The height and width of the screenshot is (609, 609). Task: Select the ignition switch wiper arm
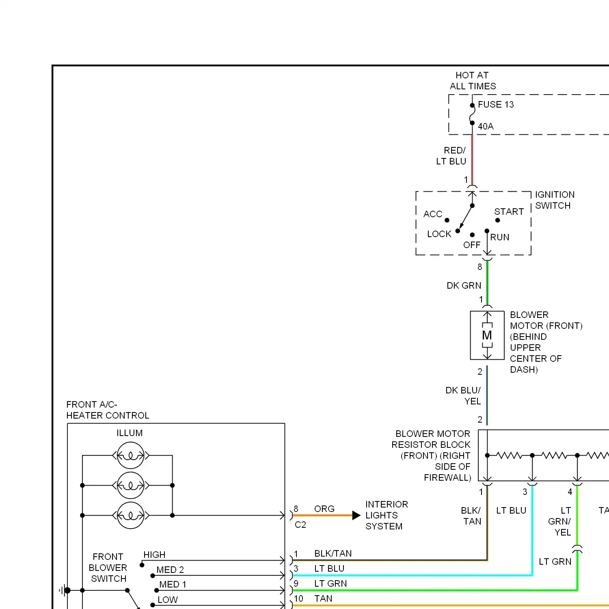(x=466, y=218)
